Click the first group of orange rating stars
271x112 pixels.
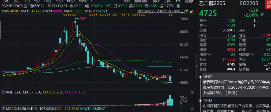pyautogui.click(x=70, y=15)
